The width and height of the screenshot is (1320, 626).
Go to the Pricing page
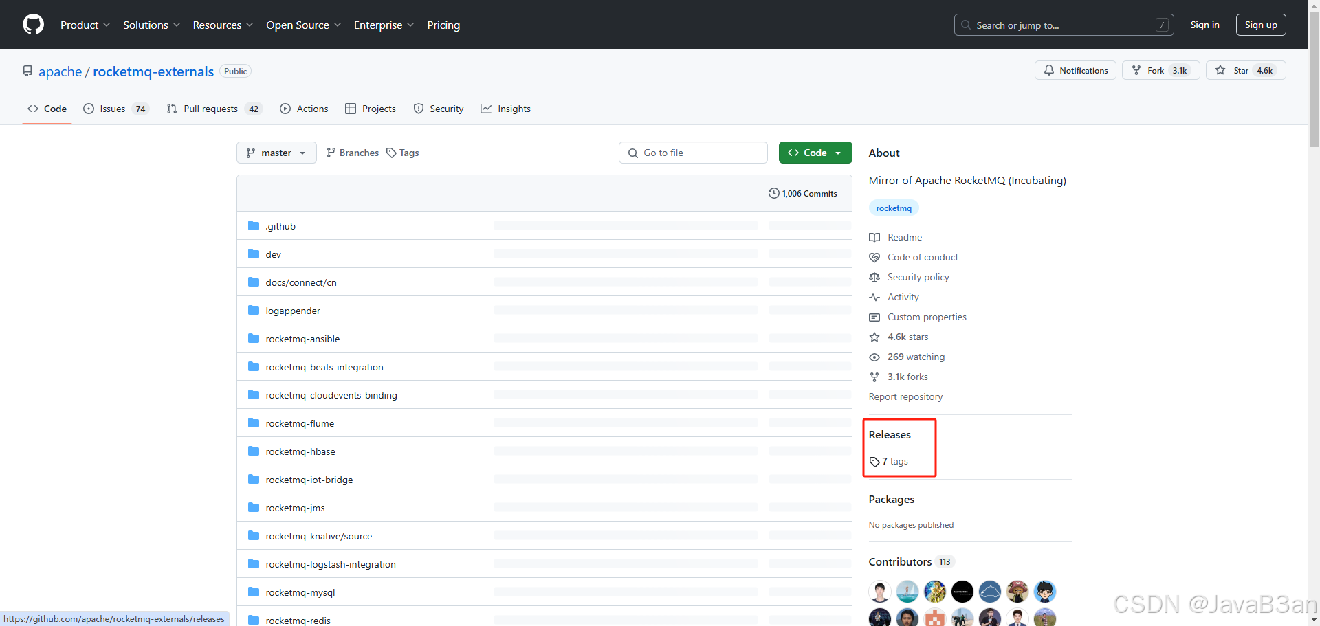point(443,25)
